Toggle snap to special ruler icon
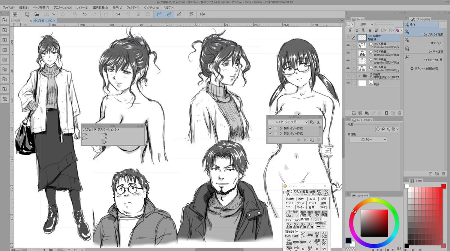 [x=169, y=14]
